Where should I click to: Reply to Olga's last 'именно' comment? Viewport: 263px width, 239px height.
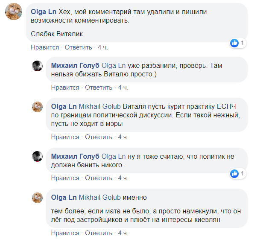click(x=99, y=233)
